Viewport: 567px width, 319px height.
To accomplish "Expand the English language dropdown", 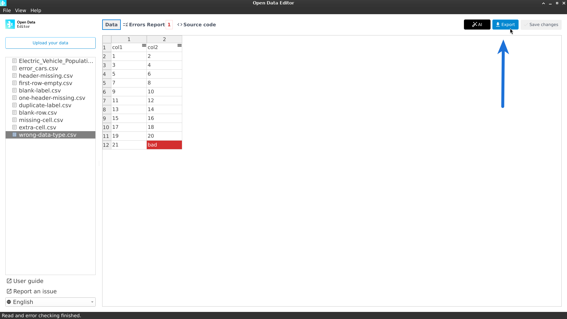I will tap(50, 302).
